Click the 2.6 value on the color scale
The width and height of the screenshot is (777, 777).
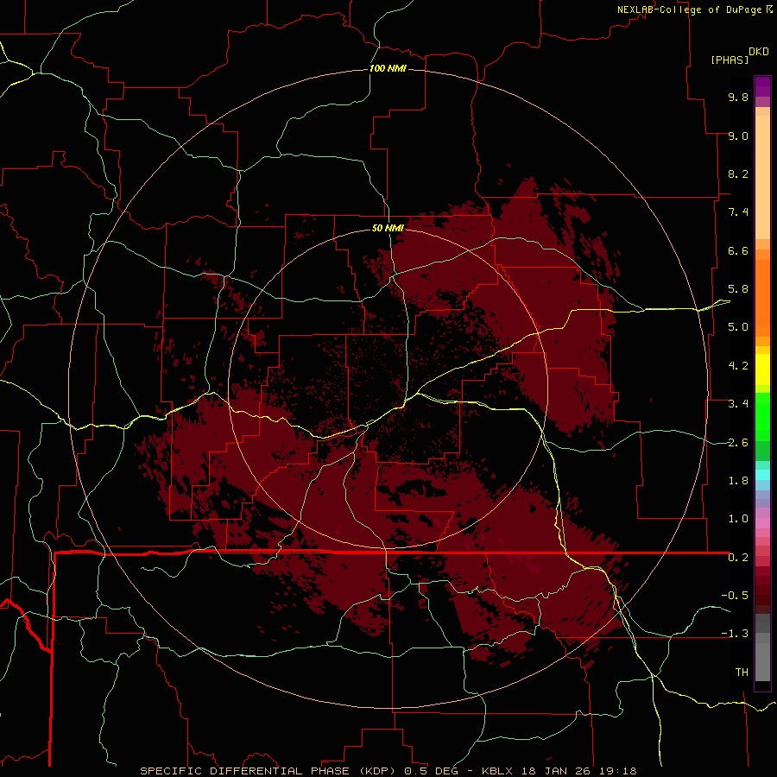[x=738, y=443]
